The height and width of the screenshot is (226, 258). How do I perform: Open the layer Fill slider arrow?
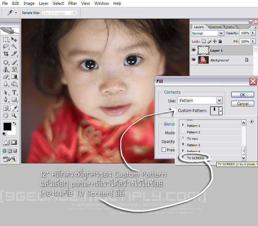(x=253, y=41)
